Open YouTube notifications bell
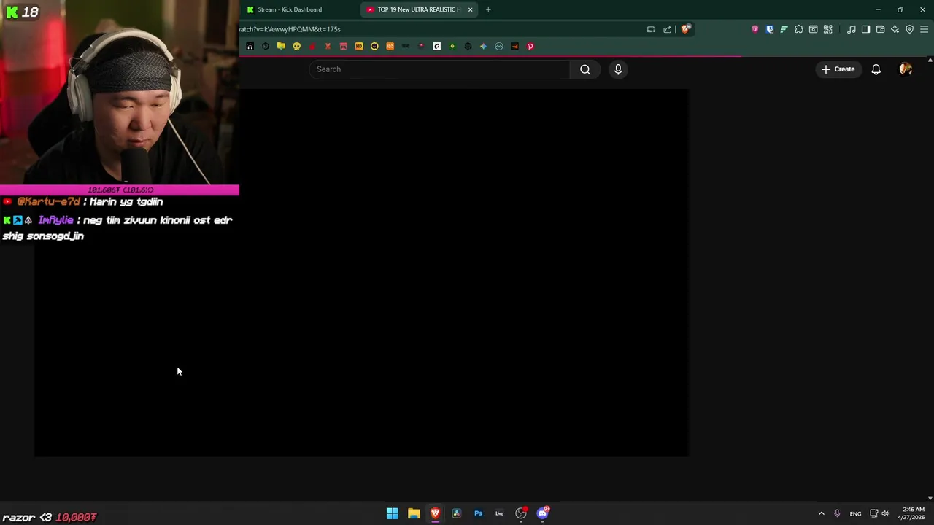Viewport: 934px width, 525px height. pyautogui.click(x=876, y=69)
